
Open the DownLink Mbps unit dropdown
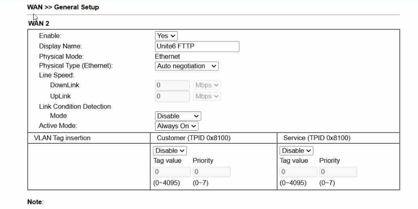pyautogui.click(x=207, y=85)
